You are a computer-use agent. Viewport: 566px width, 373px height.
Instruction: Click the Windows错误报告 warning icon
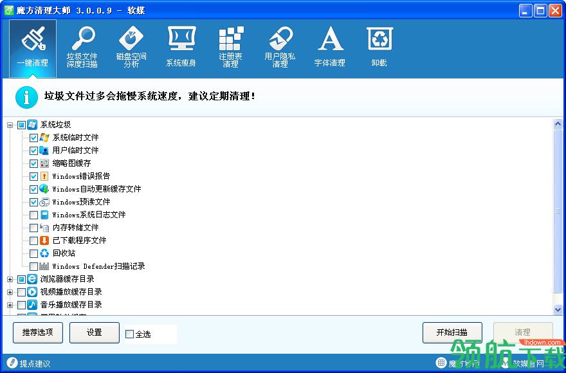[44, 176]
